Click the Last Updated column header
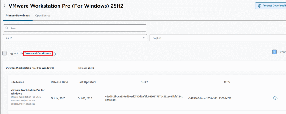 [x=87, y=82]
